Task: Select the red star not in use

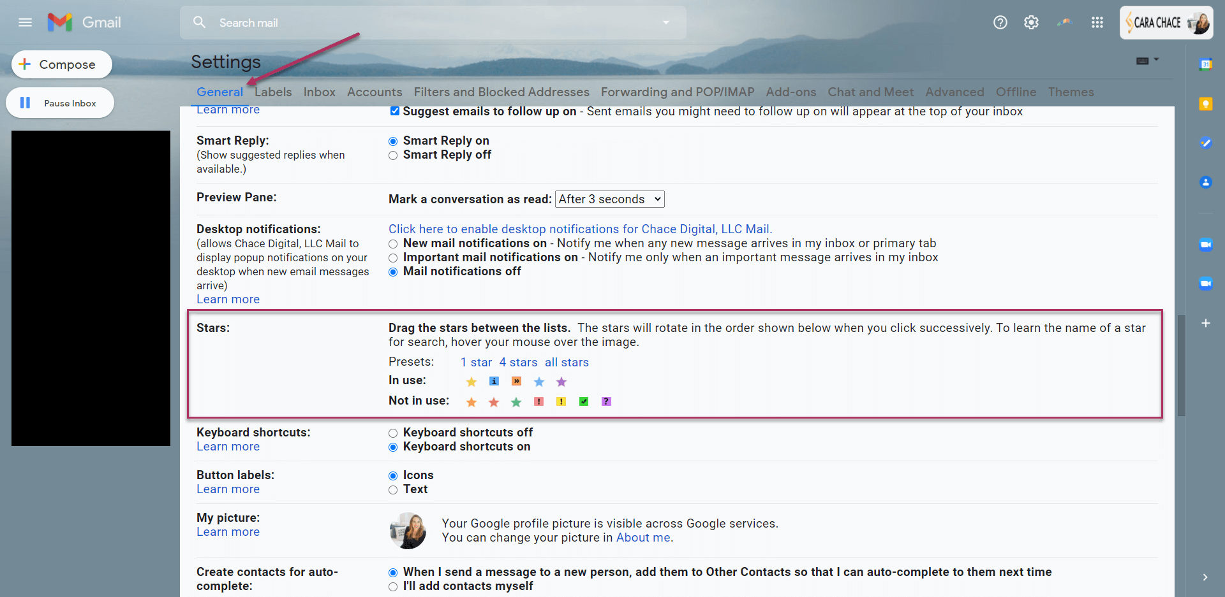Action: pyautogui.click(x=494, y=402)
